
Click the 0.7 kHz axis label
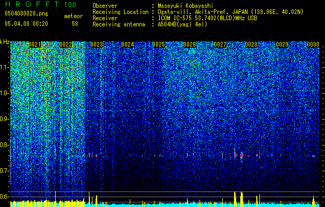tap(4, 171)
